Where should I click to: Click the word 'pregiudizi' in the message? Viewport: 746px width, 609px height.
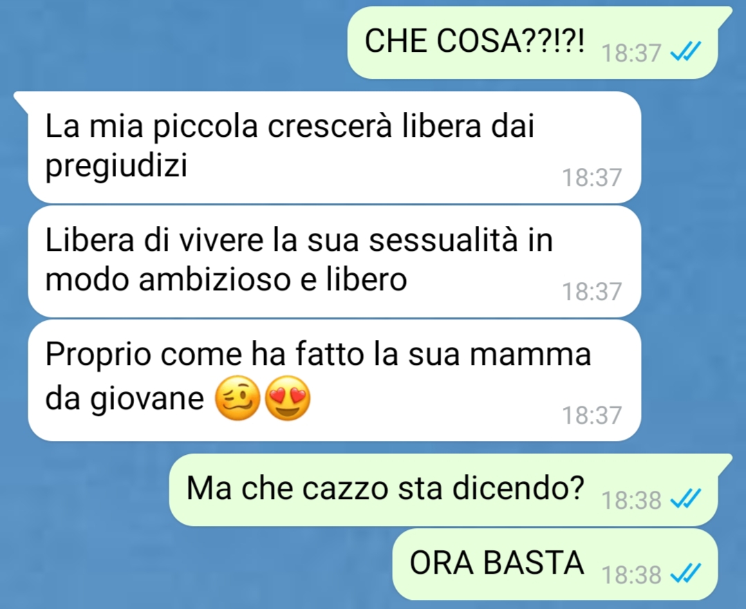tap(116, 167)
